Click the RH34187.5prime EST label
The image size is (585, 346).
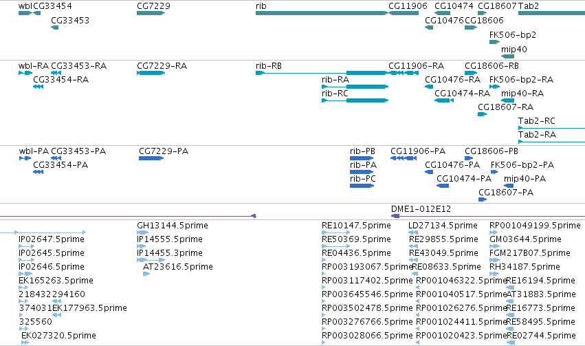[525, 267]
